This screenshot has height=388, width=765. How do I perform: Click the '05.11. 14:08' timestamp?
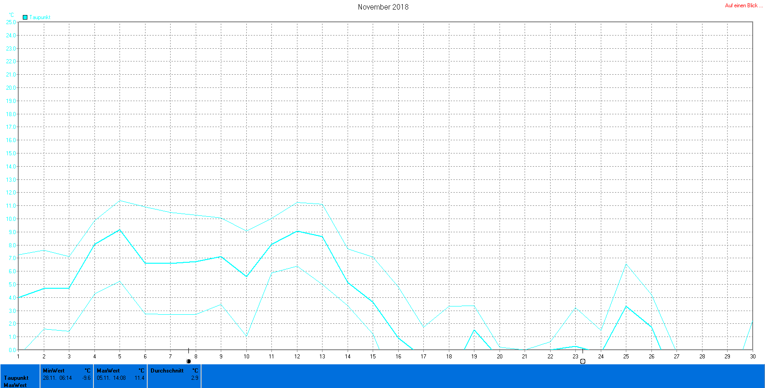[111, 378]
